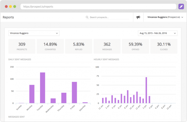The image size is (187, 122).
Task: Open the Vincenzo Ruggiero account menu chevron
Action: coord(182,17)
